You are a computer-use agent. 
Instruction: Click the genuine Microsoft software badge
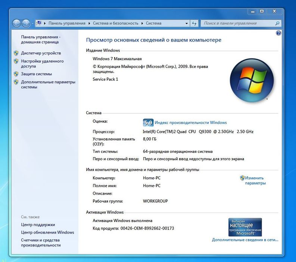[x=245, y=227]
